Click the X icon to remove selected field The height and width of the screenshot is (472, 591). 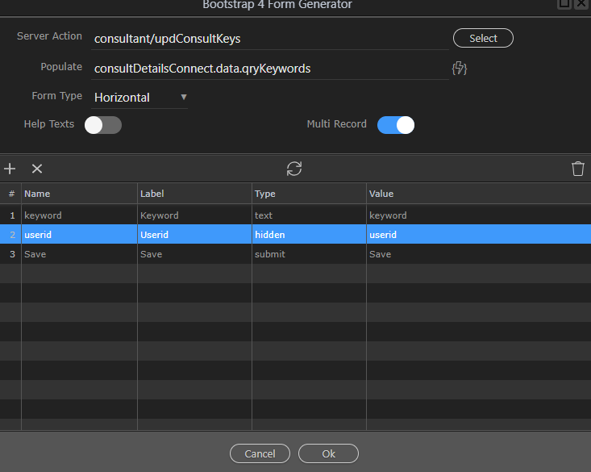tap(37, 169)
